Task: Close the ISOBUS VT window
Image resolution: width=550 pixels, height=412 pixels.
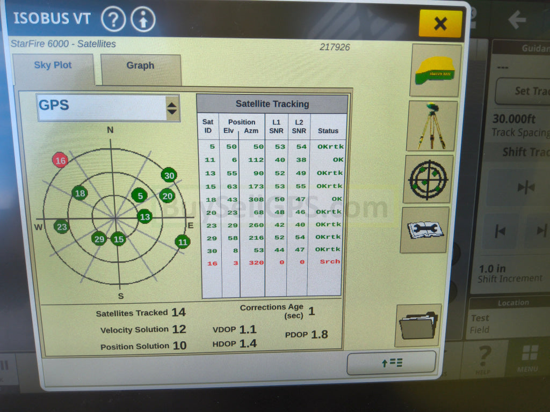Action: (440, 24)
